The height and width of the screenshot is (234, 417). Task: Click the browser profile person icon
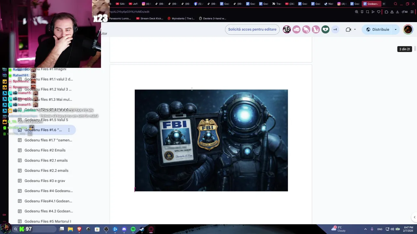(392, 12)
